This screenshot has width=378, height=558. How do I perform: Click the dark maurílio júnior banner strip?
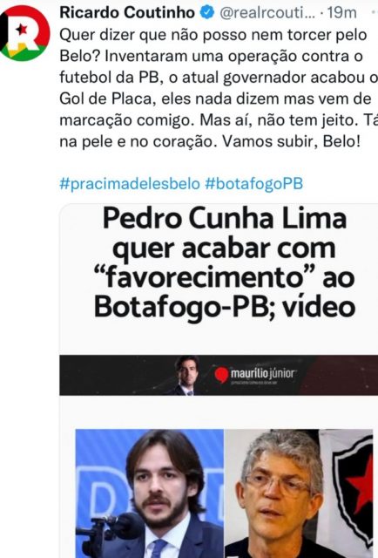219,376
